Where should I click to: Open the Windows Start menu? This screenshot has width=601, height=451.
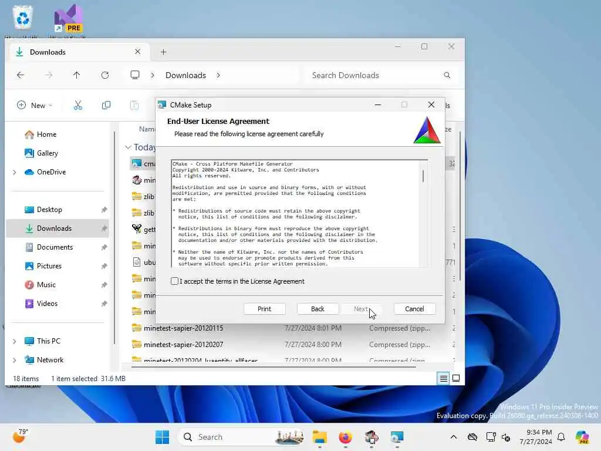(163, 437)
